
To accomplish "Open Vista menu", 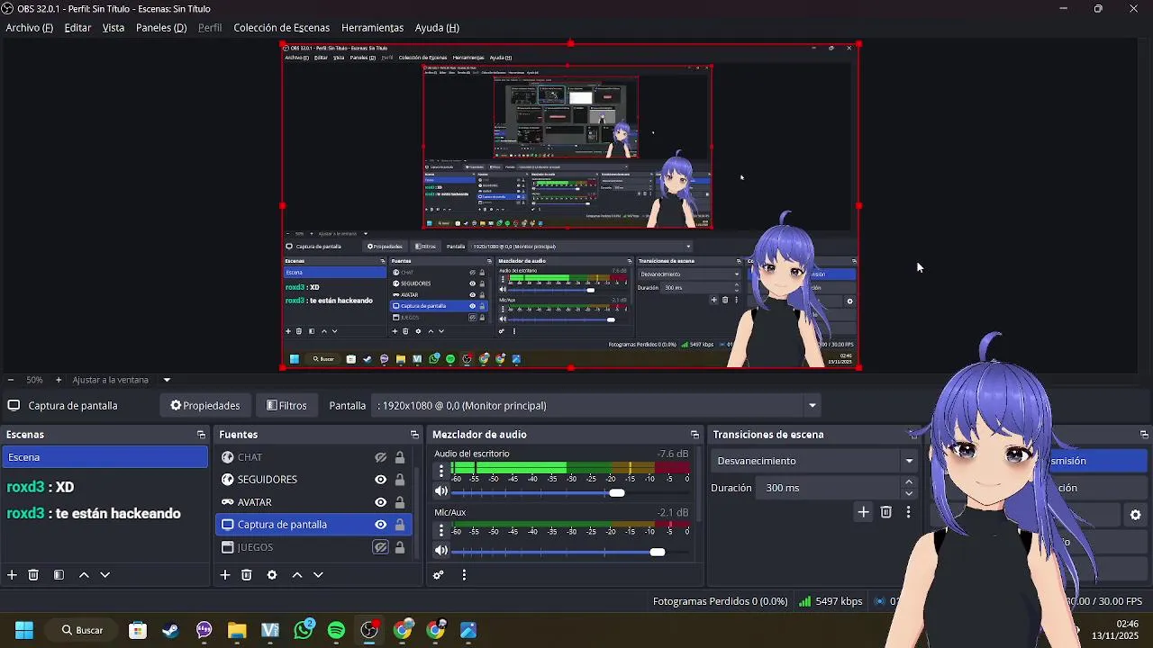I will point(113,28).
